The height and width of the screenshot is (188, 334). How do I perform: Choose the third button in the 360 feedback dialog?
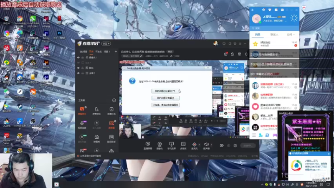click(165, 105)
